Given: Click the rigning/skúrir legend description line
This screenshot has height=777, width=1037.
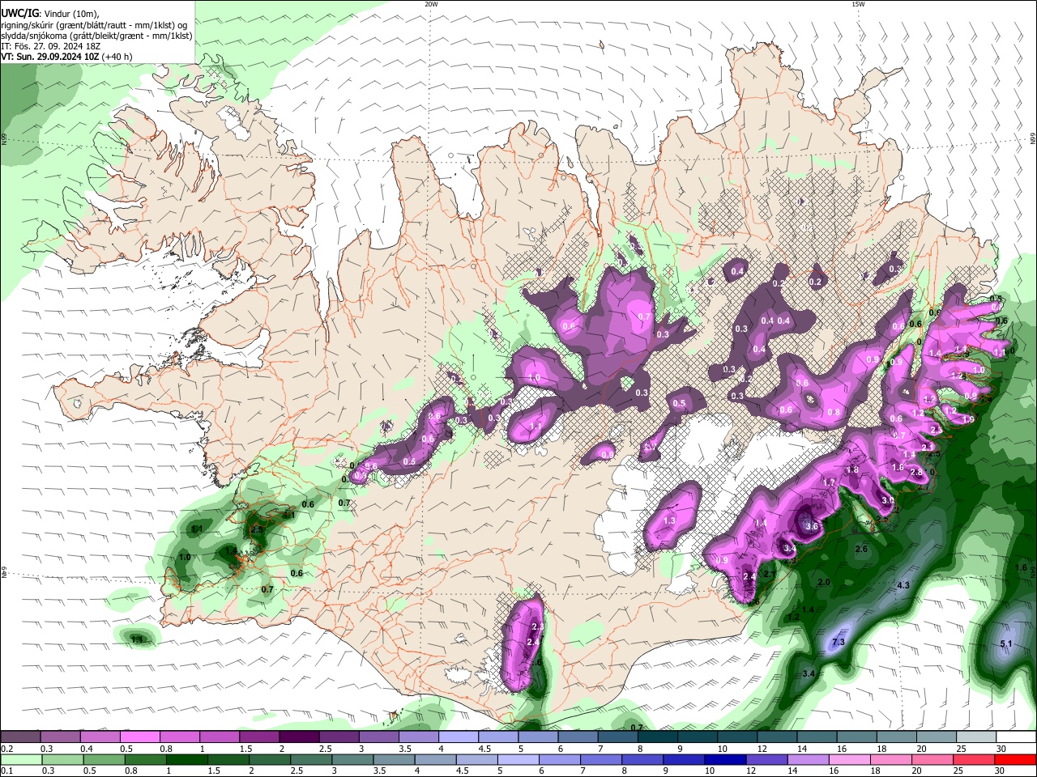Looking at the screenshot, I should 94,25.
